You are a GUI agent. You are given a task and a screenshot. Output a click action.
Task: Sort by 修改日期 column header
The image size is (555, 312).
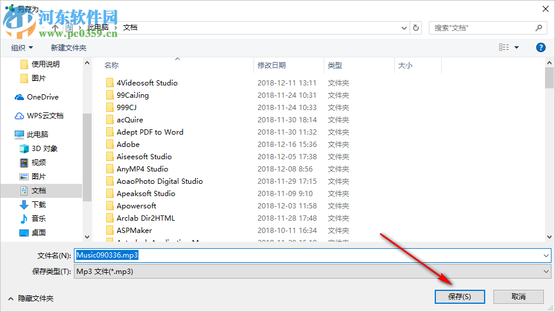pos(272,66)
